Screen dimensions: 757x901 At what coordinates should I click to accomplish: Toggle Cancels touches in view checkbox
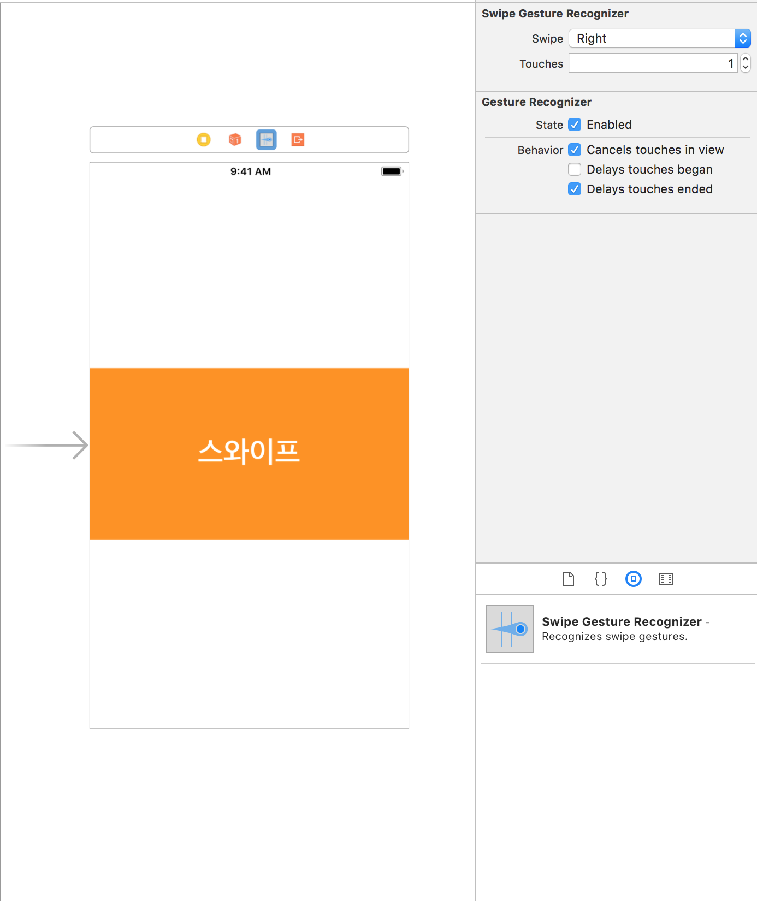575,150
